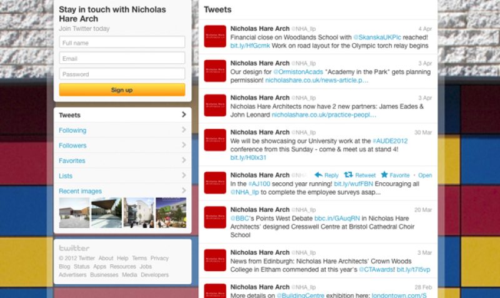Viewport: 500px width, 298px height.
Task: Select the Tweets menu item
Action: coord(122,115)
